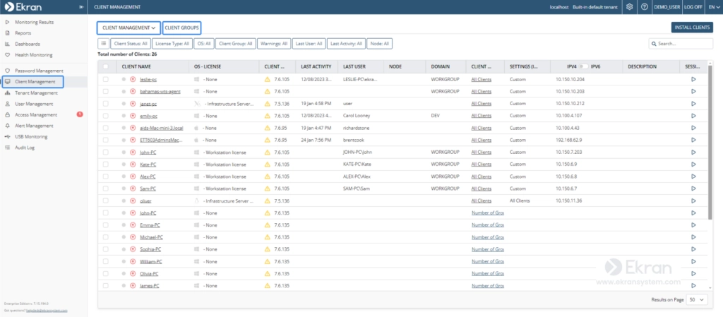The image size is (723, 317).
Task: Open the Client Management tab dropdown
Action: click(129, 28)
